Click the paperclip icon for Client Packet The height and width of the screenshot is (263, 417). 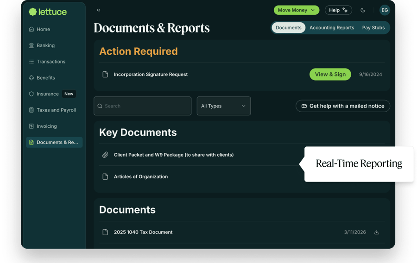point(105,155)
